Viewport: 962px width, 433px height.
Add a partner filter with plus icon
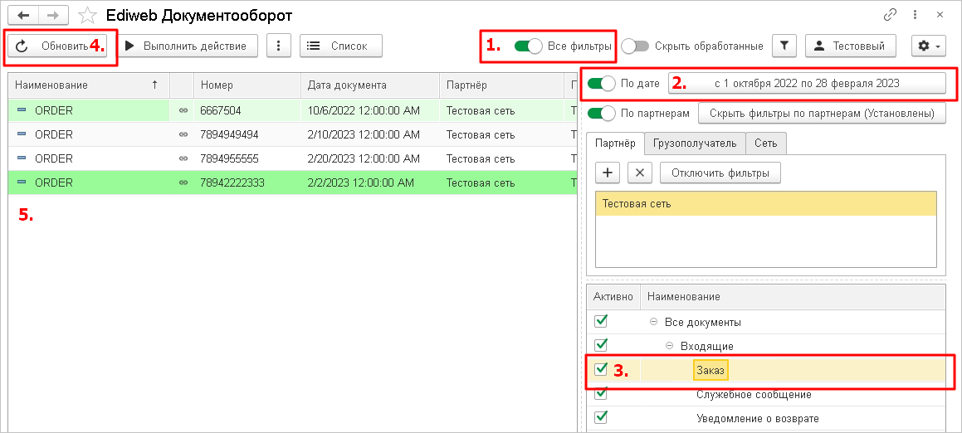[608, 173]
